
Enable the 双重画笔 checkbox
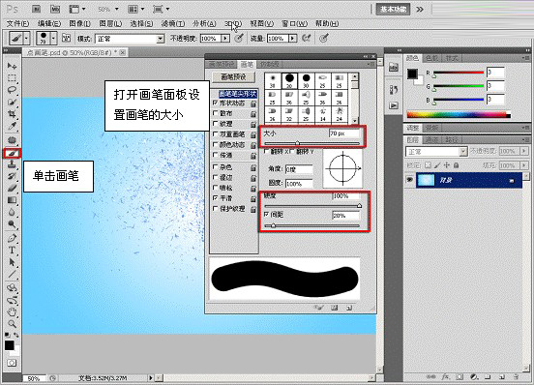click(215, 134)
